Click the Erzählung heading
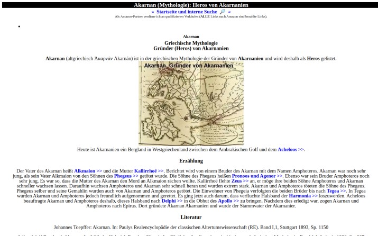 pyautogui.click(x=191, y=161)
